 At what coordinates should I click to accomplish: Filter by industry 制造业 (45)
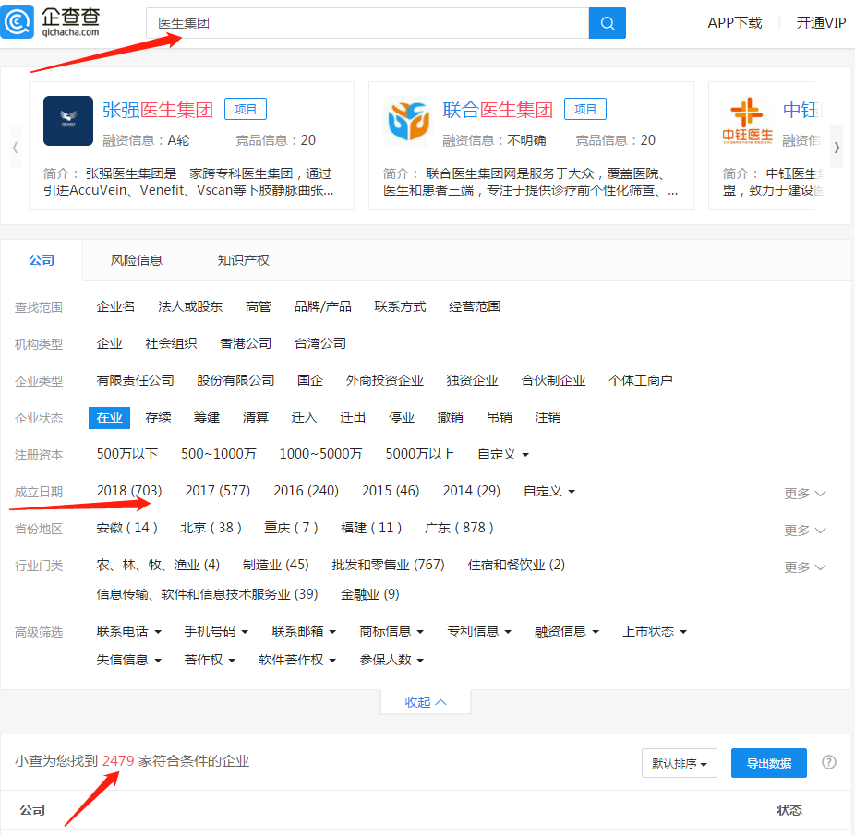pyautogui.click(x=276, y=565)
